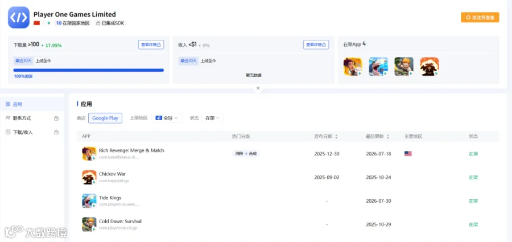Screen dimensions: 512x242
Task: Click the Tide Kings app title
Action: [110, 198]
